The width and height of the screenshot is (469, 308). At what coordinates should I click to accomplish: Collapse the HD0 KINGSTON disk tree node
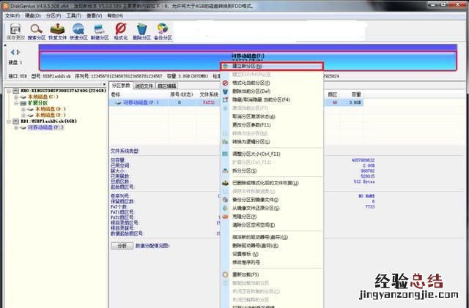tap(7, 91)
